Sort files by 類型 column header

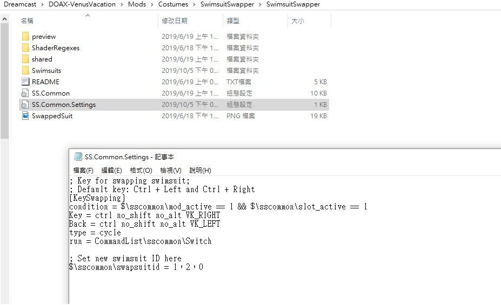click(233, 21)
